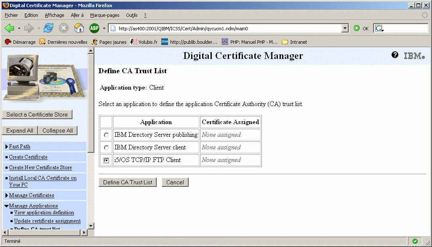Click the Google search engine icon
Viewport: 432px width, 247px height.
pos(379,28)
